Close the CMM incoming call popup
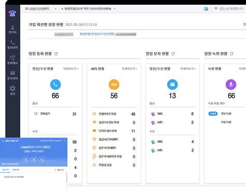The width and height of the screenshot is (246, 193). click(64, 141)
